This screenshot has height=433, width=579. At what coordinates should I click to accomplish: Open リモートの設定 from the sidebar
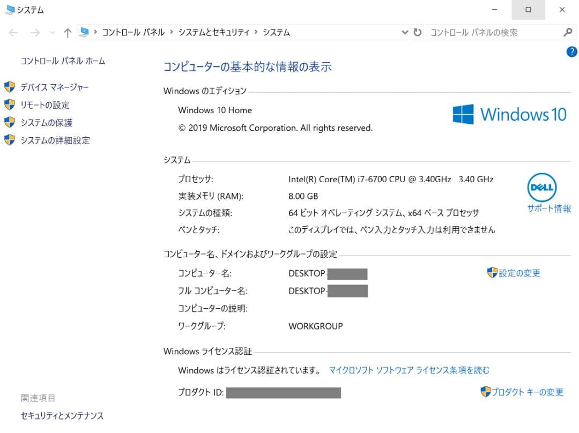tap(46, 105)
